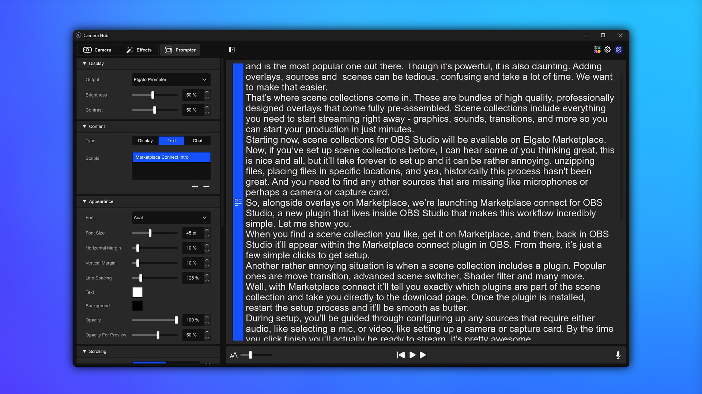Skip to previous with back button
Viewport: 702px width, 394px height.
401,355
